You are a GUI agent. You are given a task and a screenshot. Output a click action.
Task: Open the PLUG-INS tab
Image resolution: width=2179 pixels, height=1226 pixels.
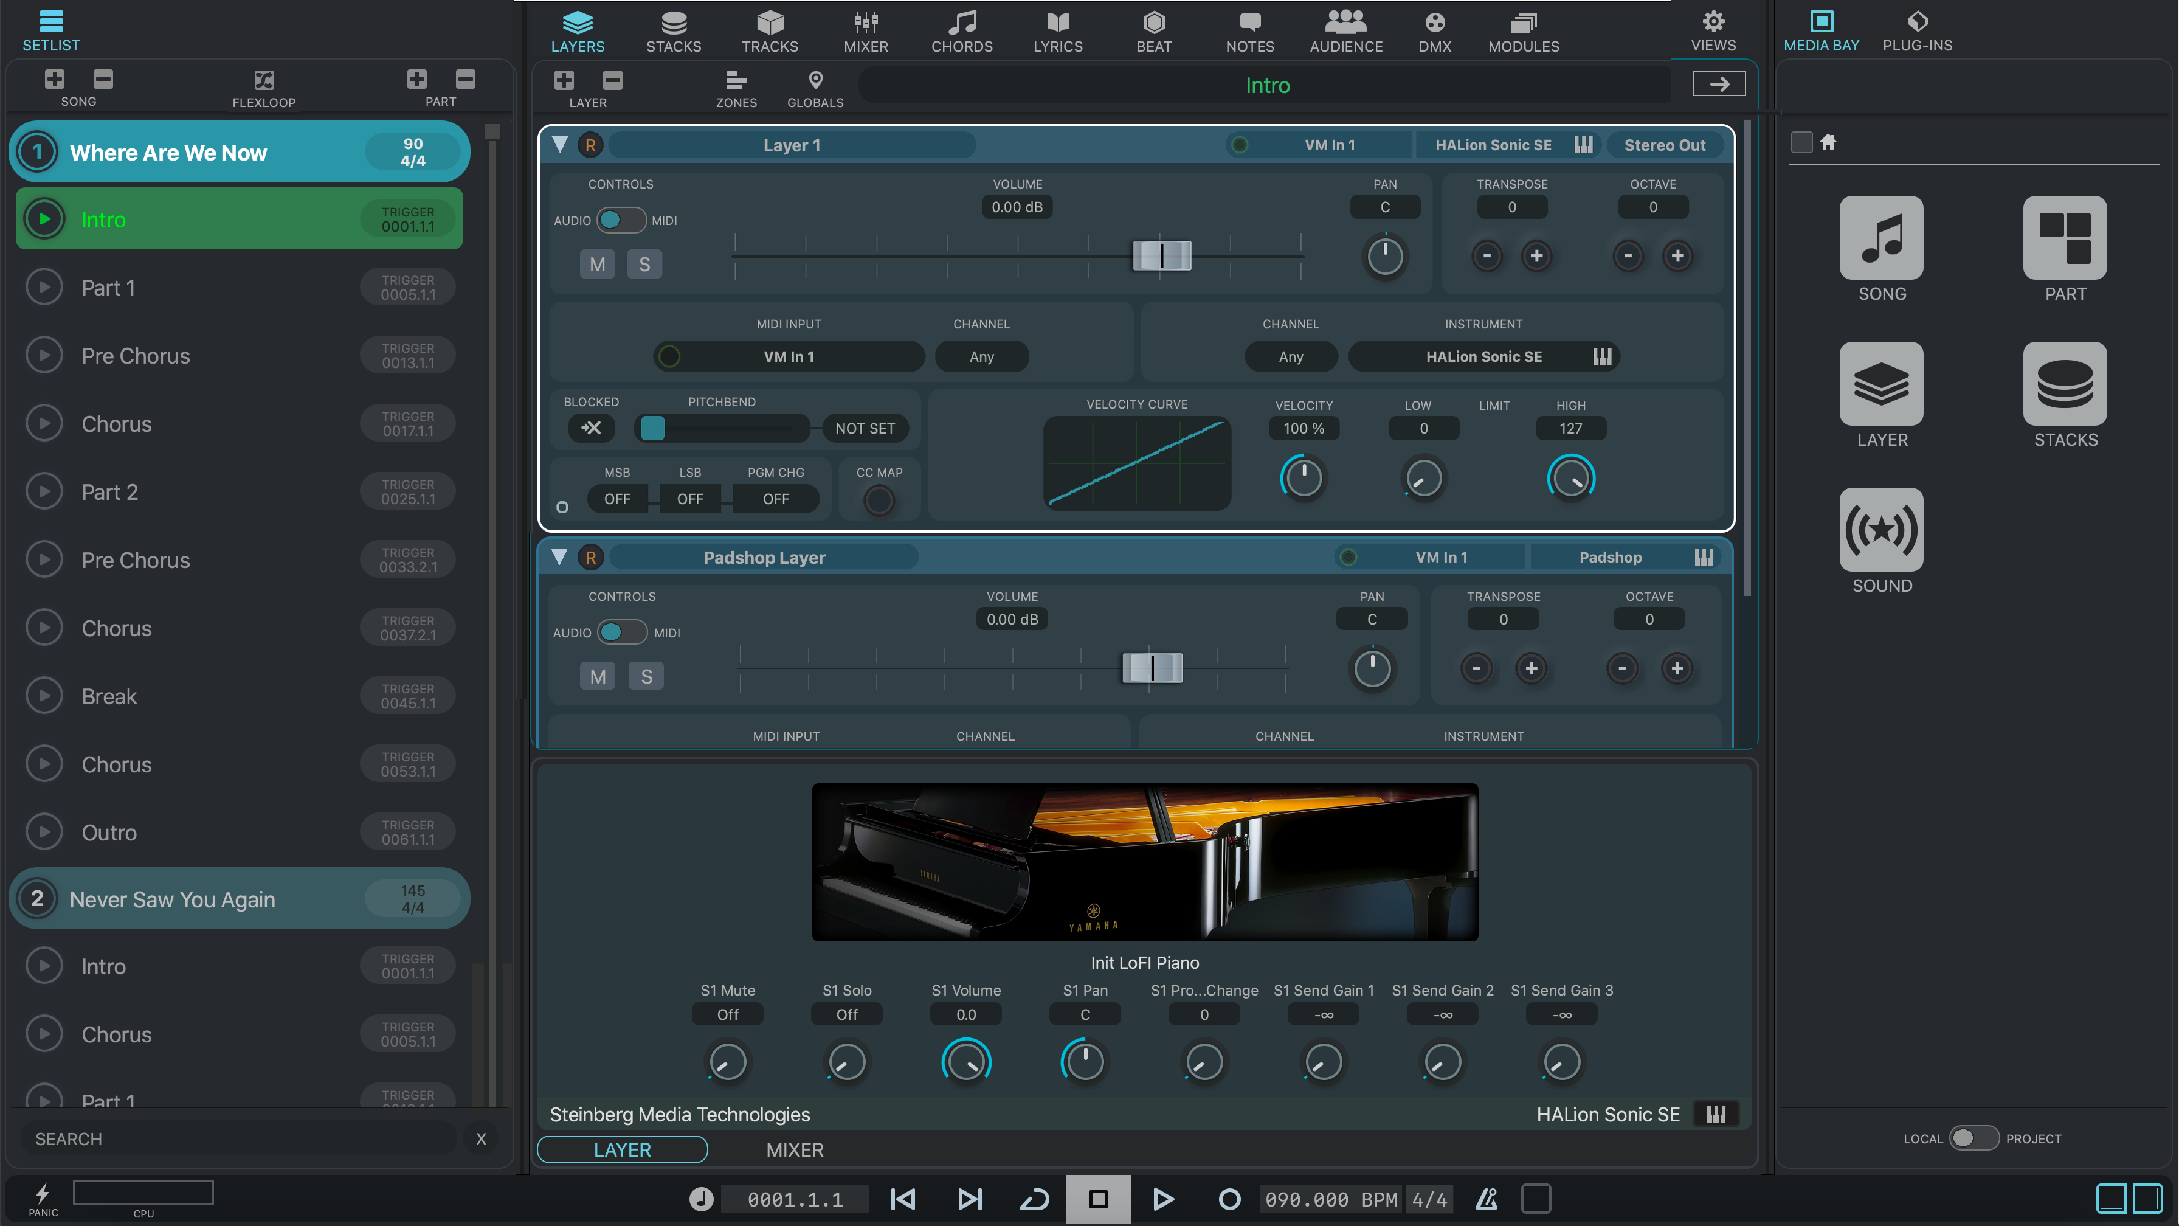click(1917, 30)
